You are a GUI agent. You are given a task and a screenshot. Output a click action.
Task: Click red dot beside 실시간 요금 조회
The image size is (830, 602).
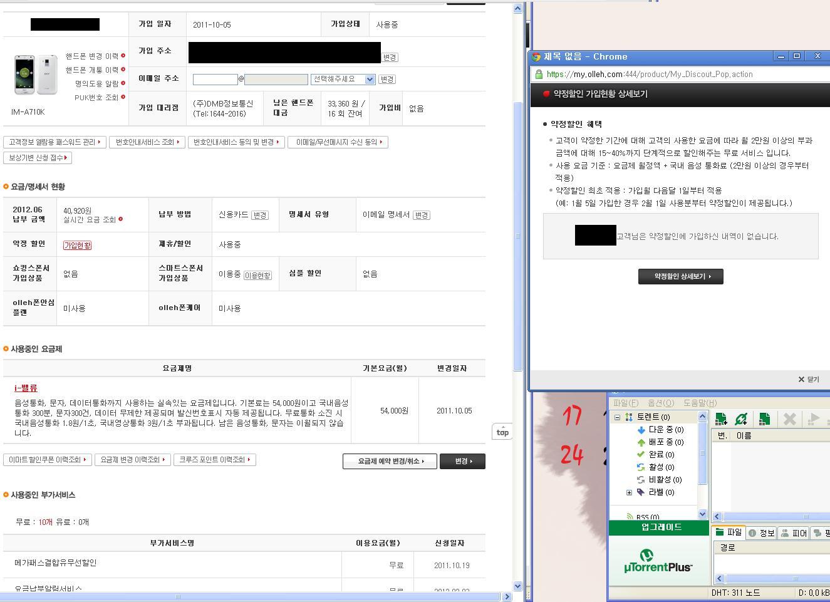tap(120, 219)
